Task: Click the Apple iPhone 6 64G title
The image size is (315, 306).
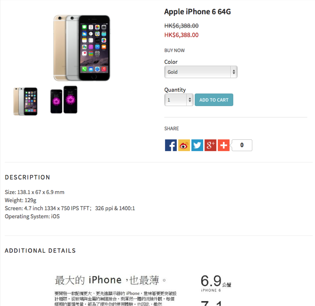Action: [x=197, y=12]
